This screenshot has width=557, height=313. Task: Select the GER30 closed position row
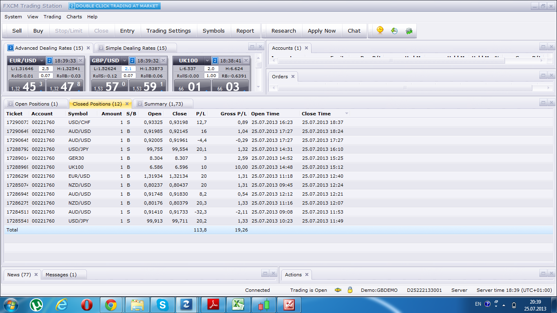tap(278, 158)
